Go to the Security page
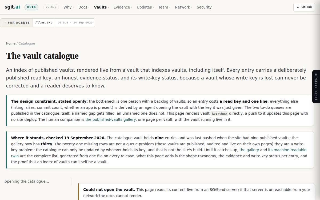Screen dimensions: 320x200 click(x=204, y=7)
